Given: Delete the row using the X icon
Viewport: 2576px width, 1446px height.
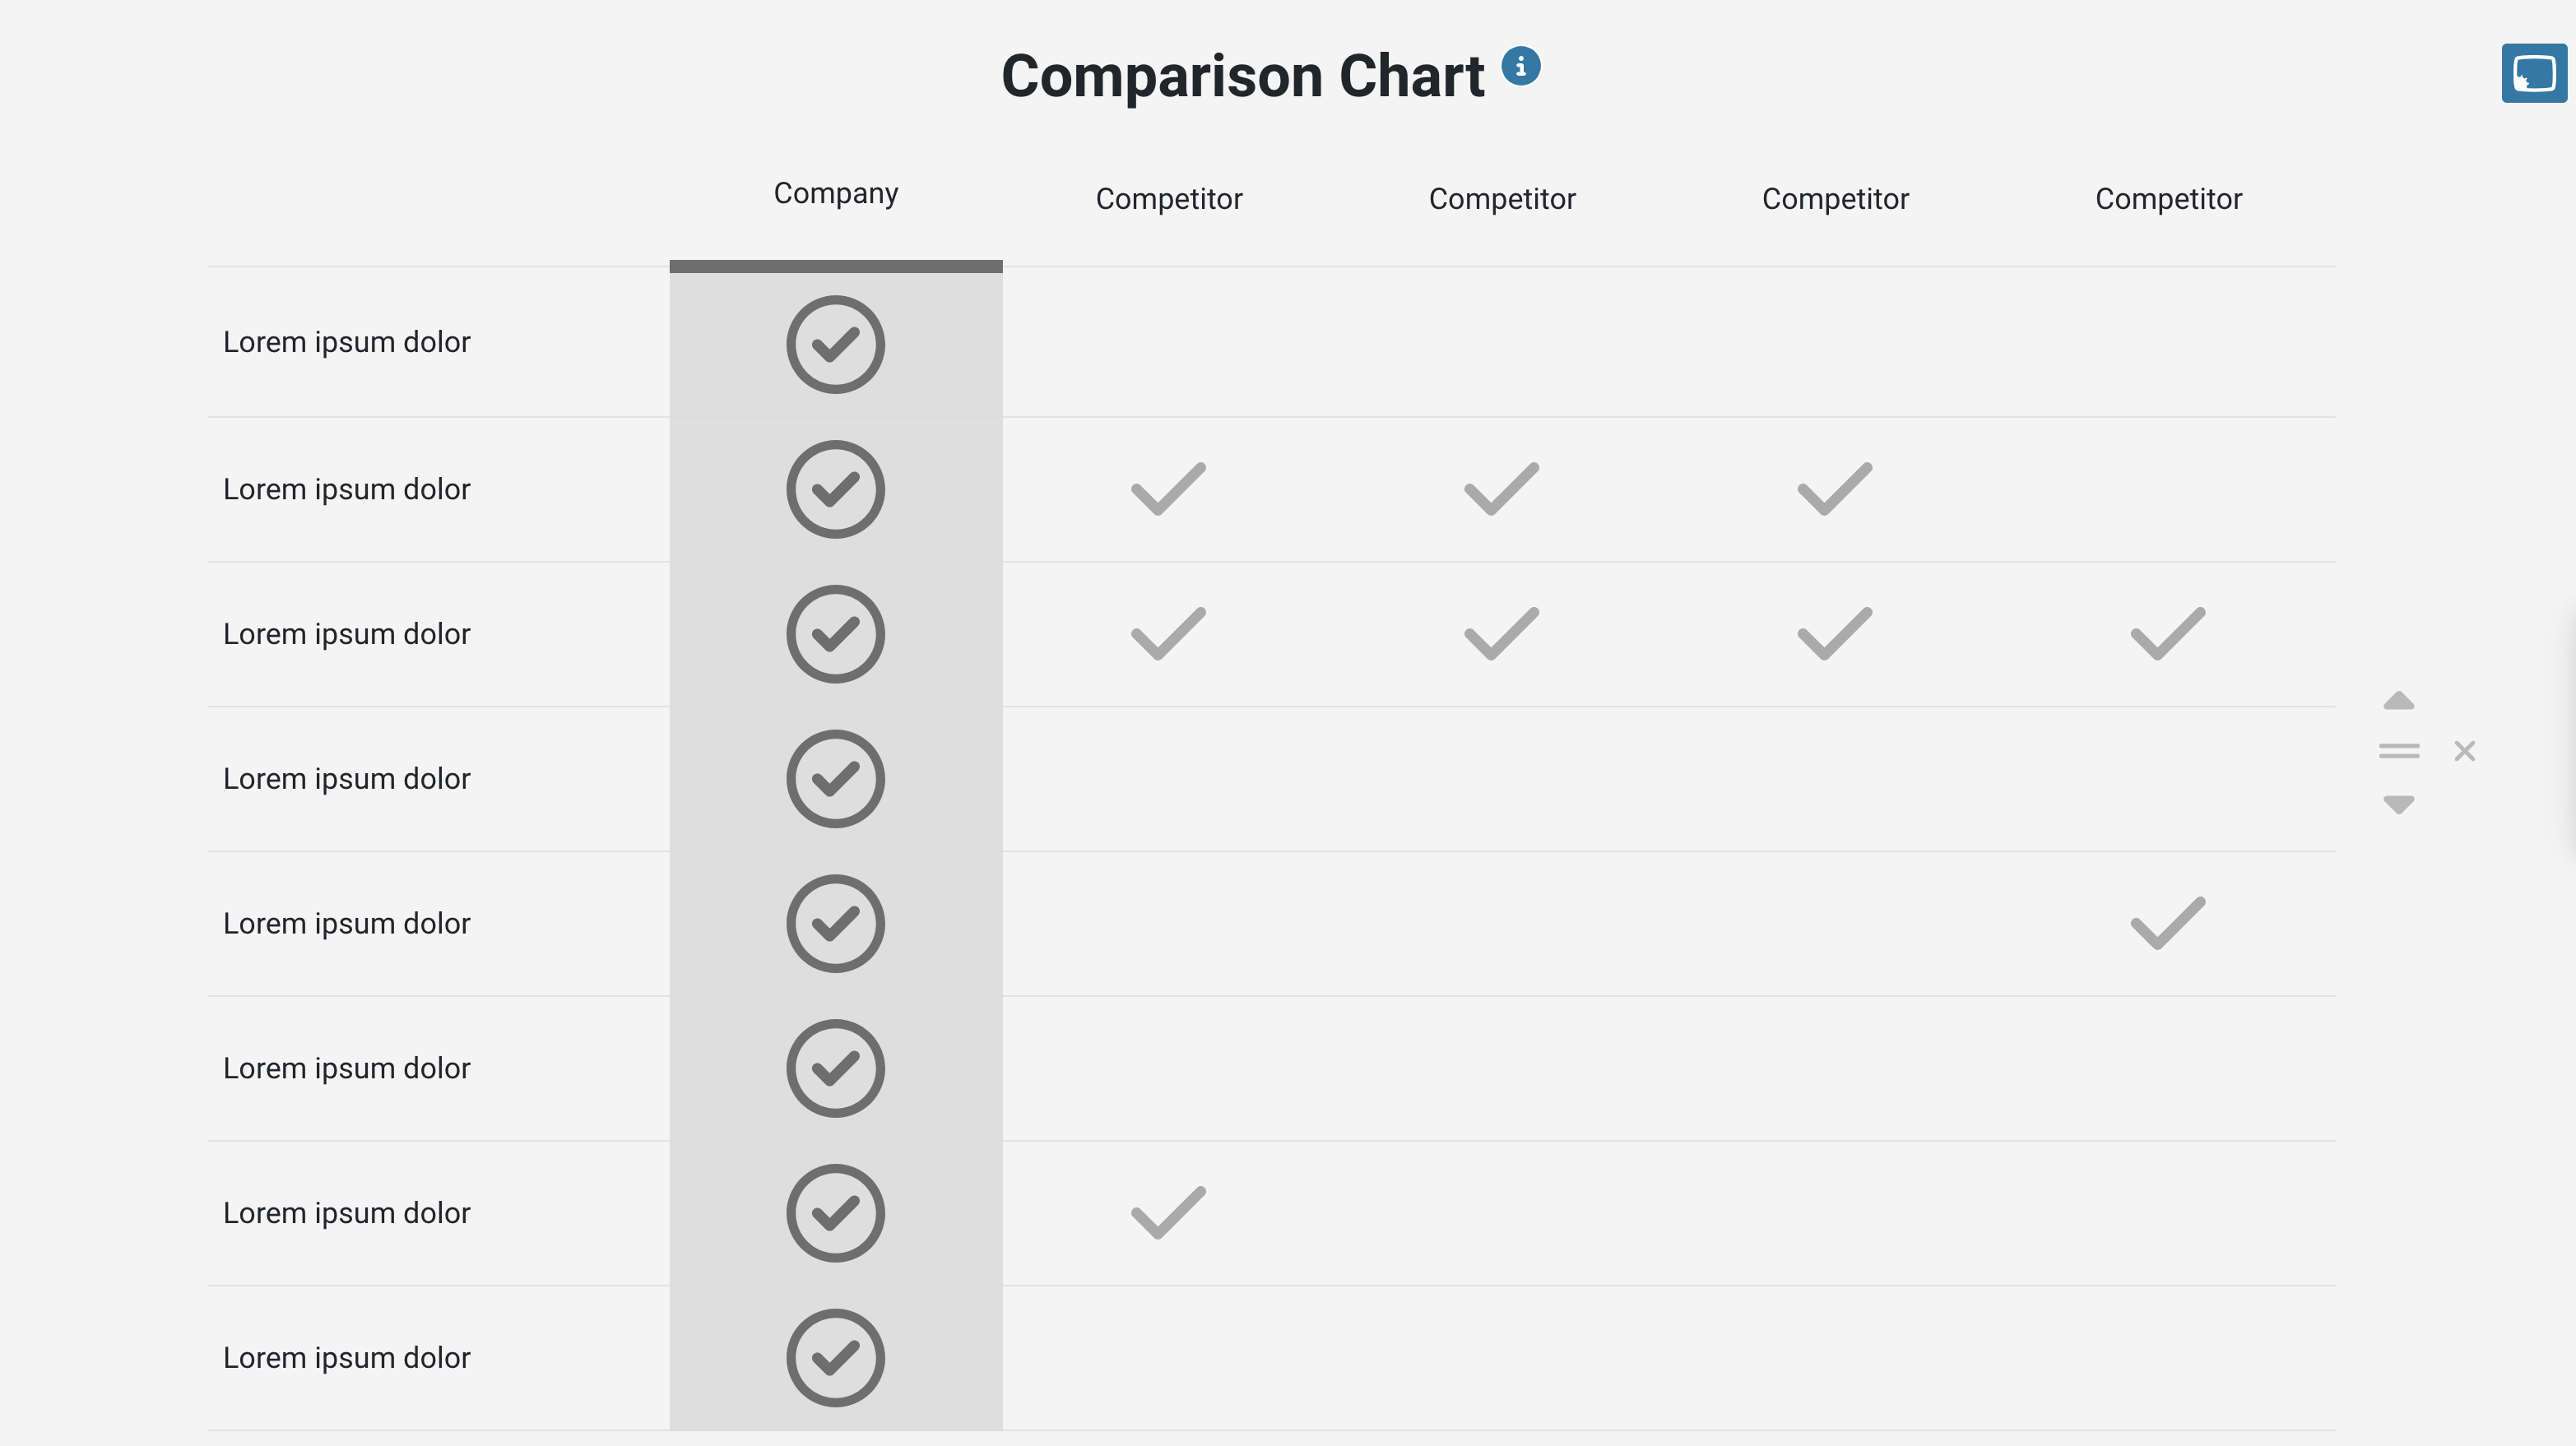Looking at the screenshot, I should point(2464,751).
